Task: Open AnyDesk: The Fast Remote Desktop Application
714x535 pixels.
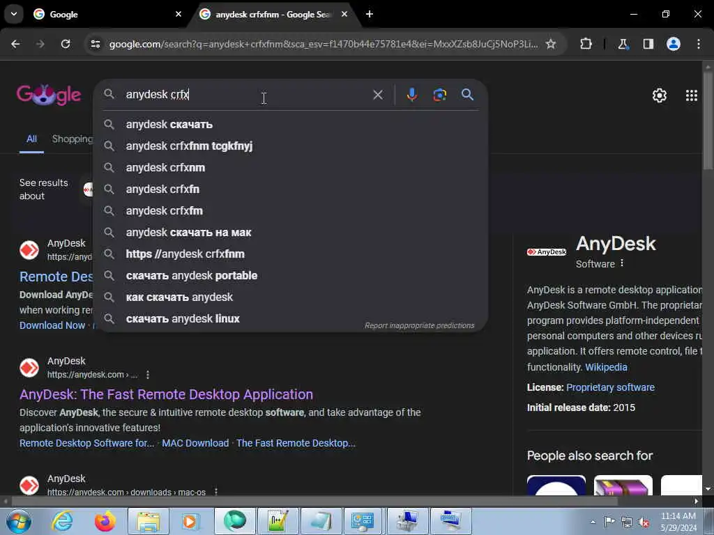Action: 166,394
